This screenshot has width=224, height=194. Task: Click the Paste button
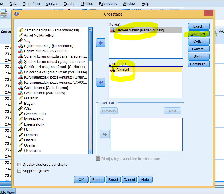(x=97, y=179)
